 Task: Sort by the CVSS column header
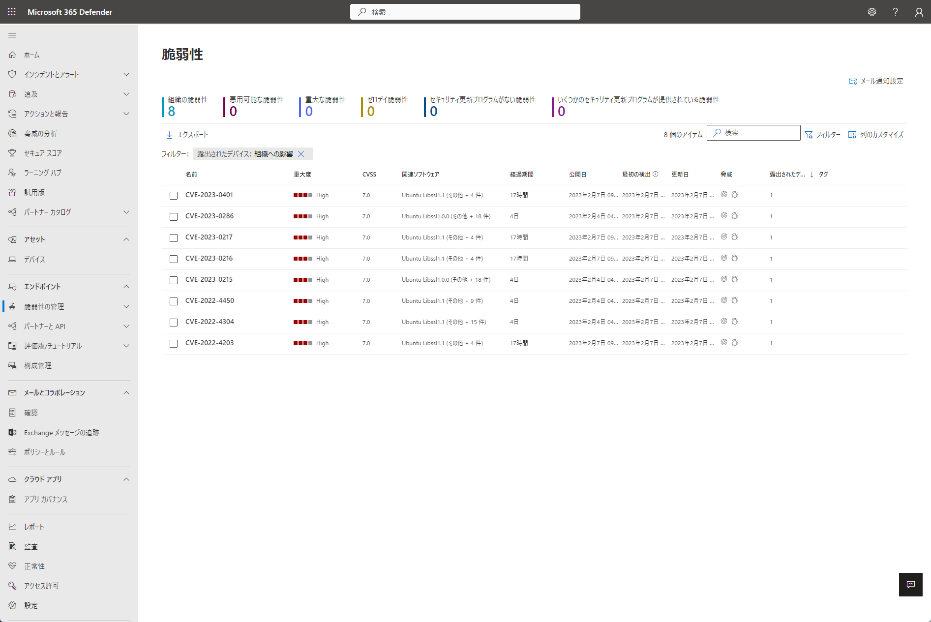pyautogui.click(x=369, y=174)
